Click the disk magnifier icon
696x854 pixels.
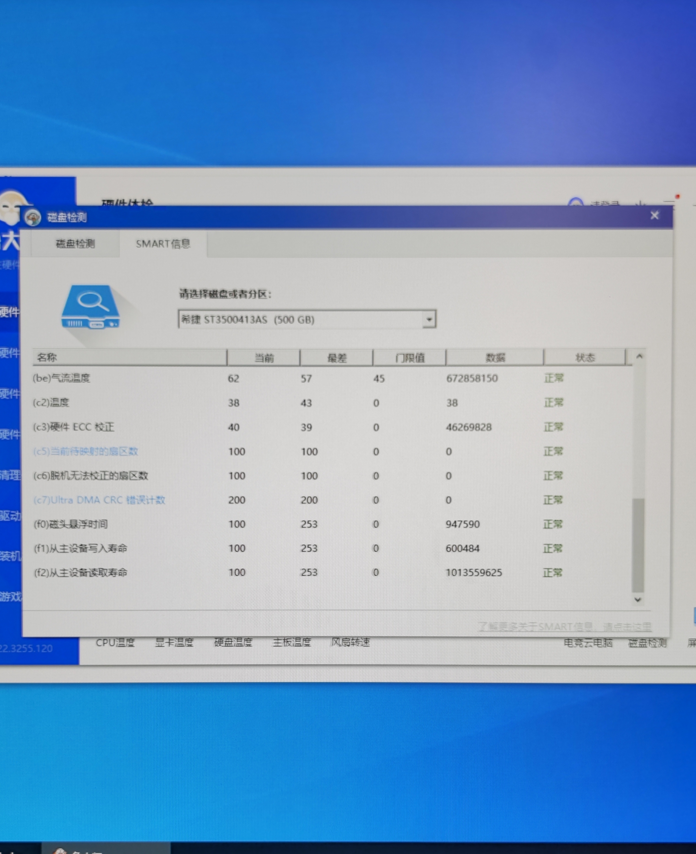pos(91,307)
